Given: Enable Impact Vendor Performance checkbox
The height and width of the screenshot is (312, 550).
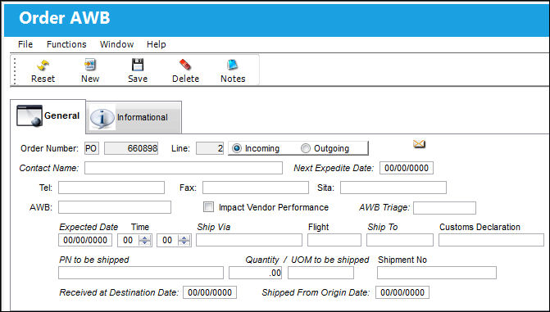Looking at the screenshot, I should pos(208,207).
